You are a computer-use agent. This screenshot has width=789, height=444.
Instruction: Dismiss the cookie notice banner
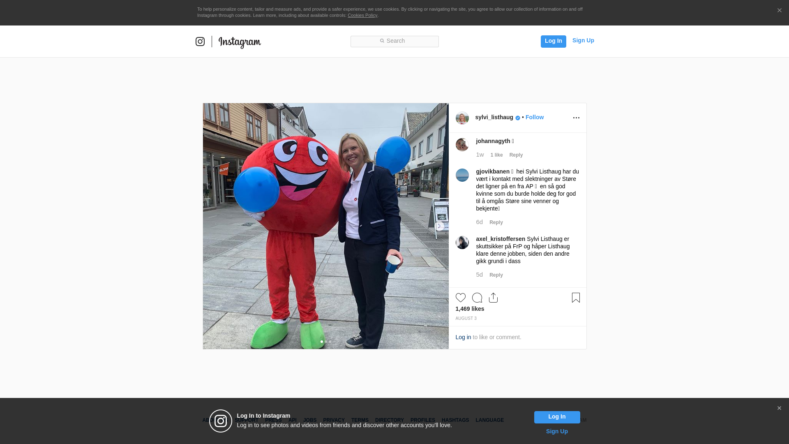[x=779, y=11]
